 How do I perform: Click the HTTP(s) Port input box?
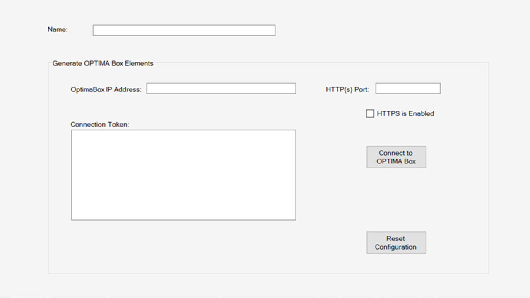click(x=407, y=88)
